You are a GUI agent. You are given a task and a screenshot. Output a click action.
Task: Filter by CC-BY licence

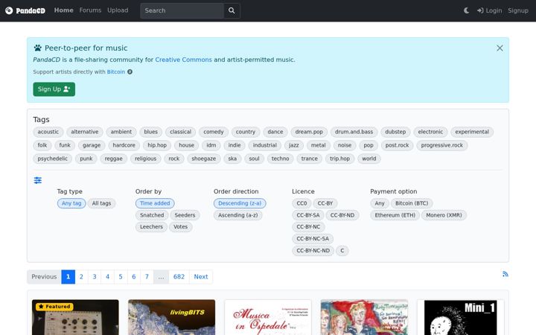(x=325, y=203)
